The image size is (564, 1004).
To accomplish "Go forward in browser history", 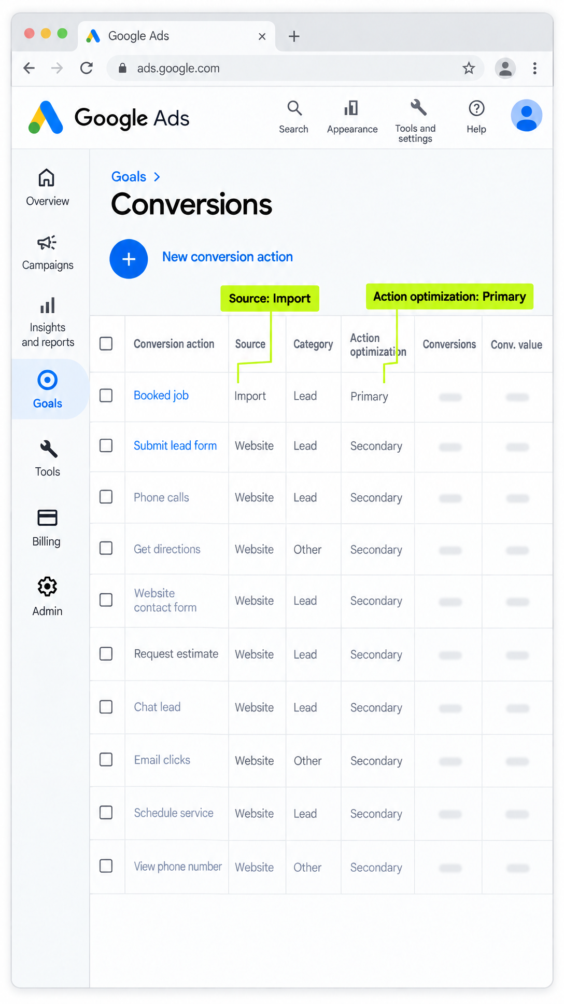I will click(x=57, y=68).
